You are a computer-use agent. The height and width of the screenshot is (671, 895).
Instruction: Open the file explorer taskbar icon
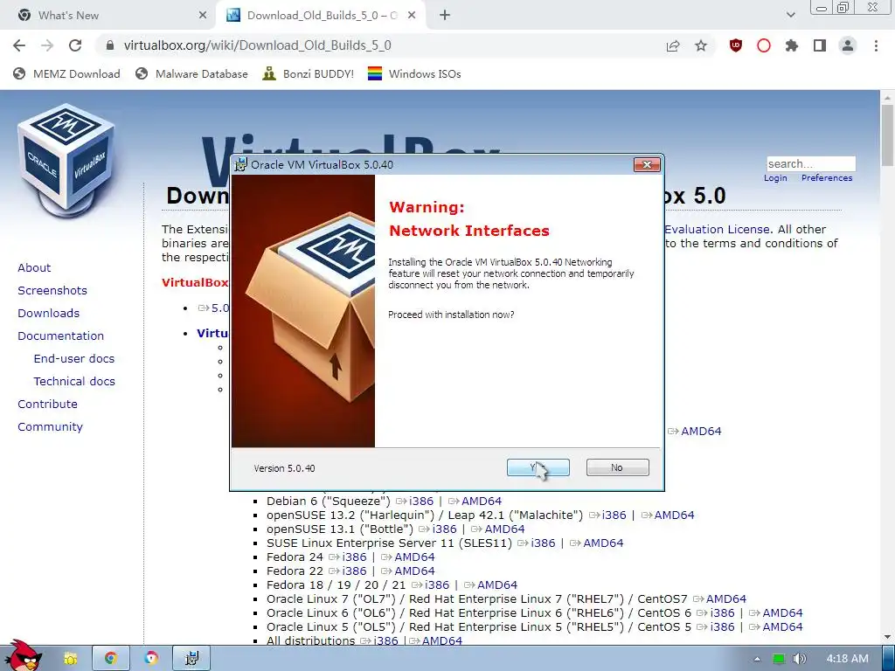click(71, 659)
